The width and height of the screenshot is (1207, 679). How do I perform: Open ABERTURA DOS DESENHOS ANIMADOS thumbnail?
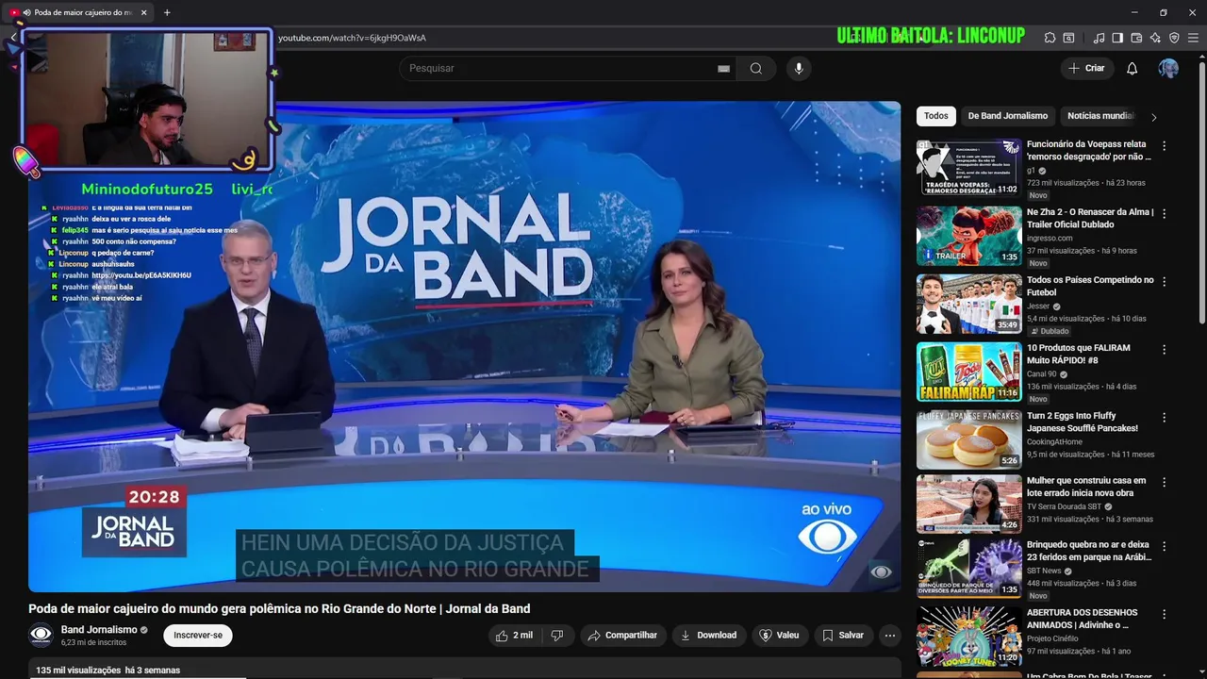tap(968, 636)
